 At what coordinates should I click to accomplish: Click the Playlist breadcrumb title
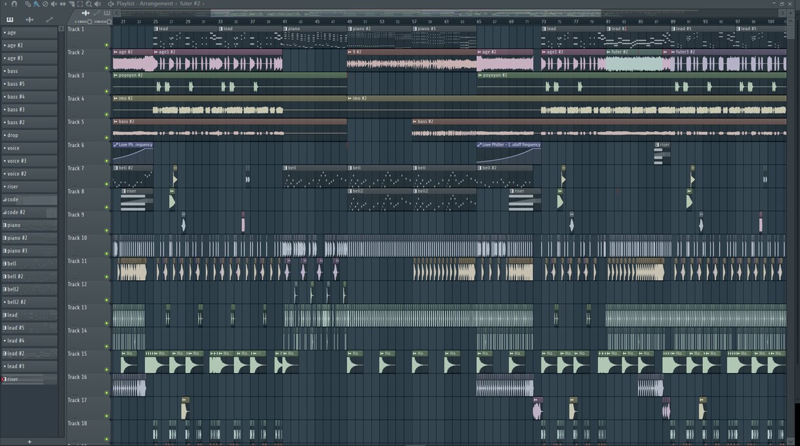[x=126, y=4]
